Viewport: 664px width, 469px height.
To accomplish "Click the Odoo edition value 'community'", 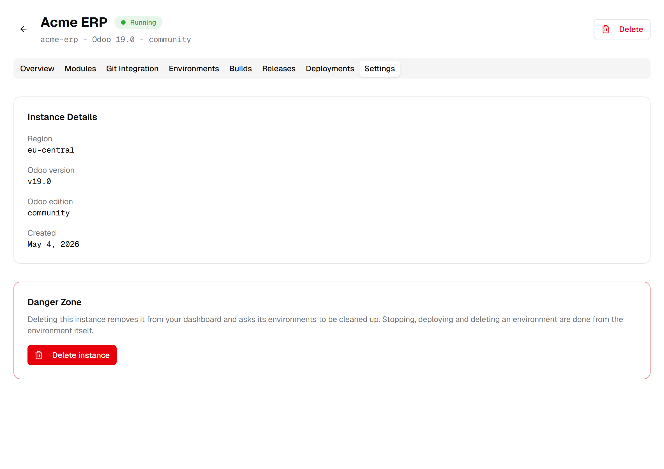I will pyautogui.click(x=49, y=213).
